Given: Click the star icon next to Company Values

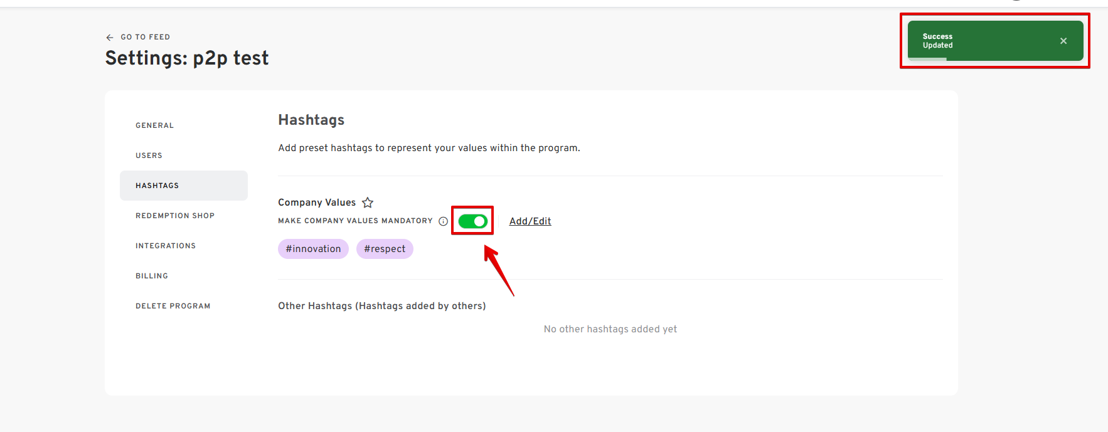Looking at the screenshot, I should [368, 203].
